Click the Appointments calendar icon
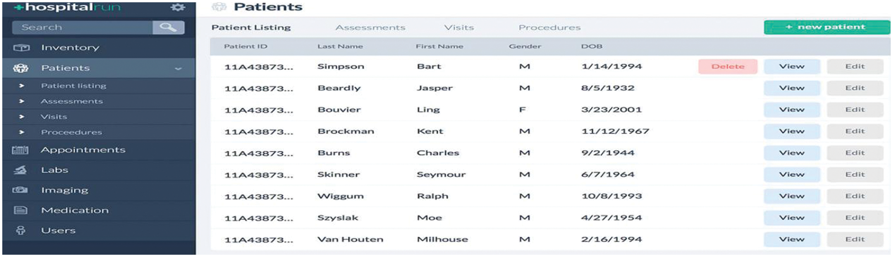Viewport: 893px width, 257px height. (x=20, y=150)
